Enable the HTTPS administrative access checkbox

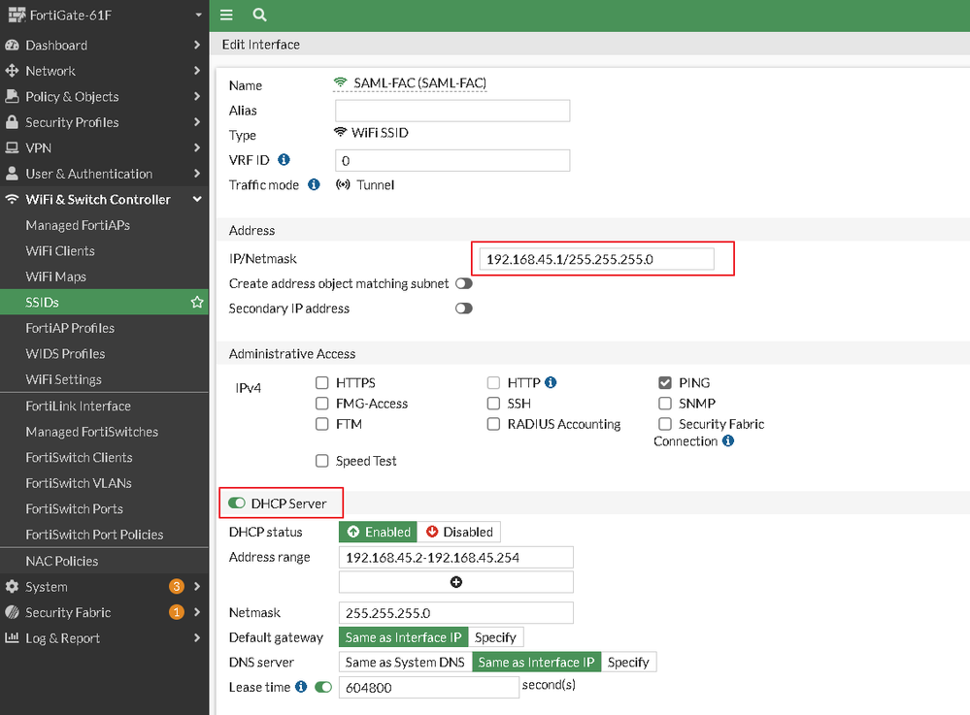click(x=322, y=383)
